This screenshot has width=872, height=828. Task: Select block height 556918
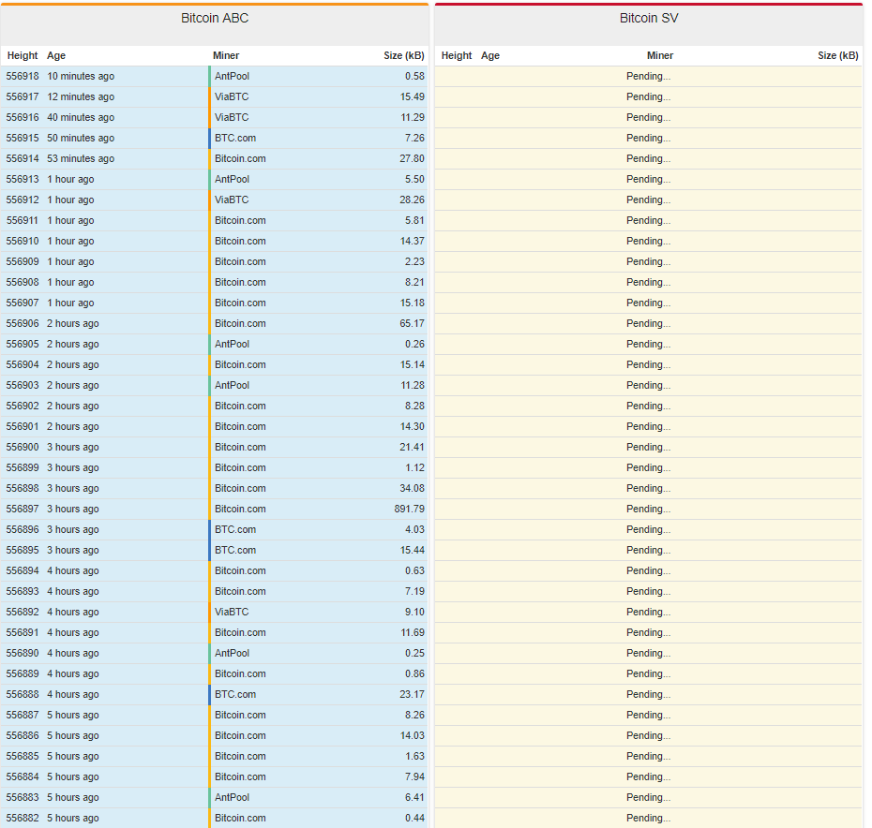click(x=23, y=76)
